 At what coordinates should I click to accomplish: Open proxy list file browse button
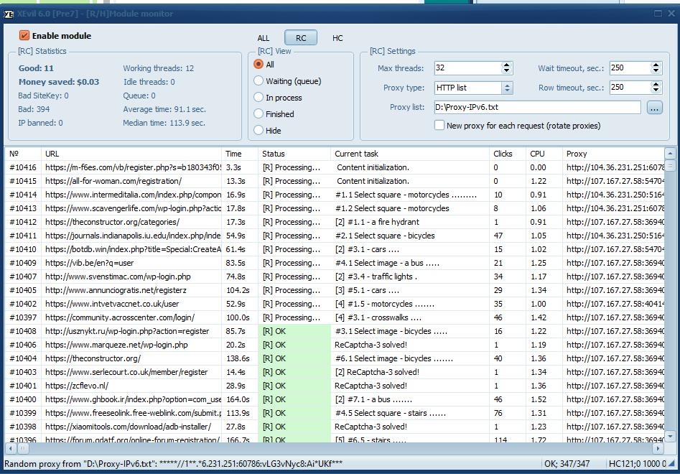[x=654, y=108]
